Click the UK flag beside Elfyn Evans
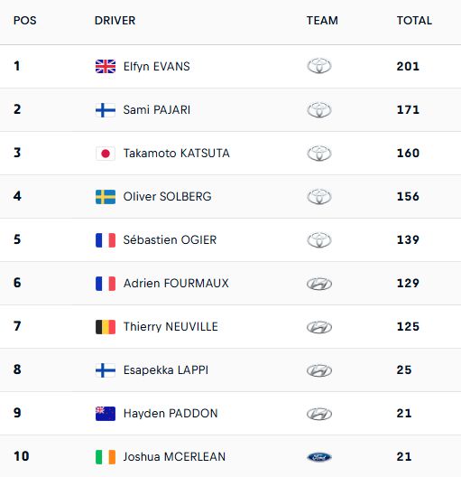The height and width of the screenshot is (477, 461). tap(106, 66)
